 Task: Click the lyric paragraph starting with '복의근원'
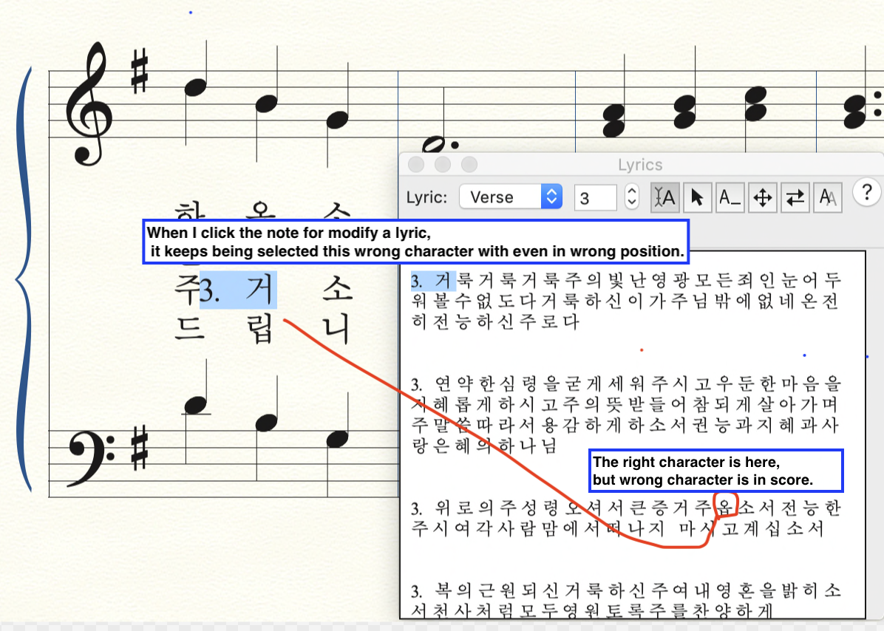click(627, 599)
